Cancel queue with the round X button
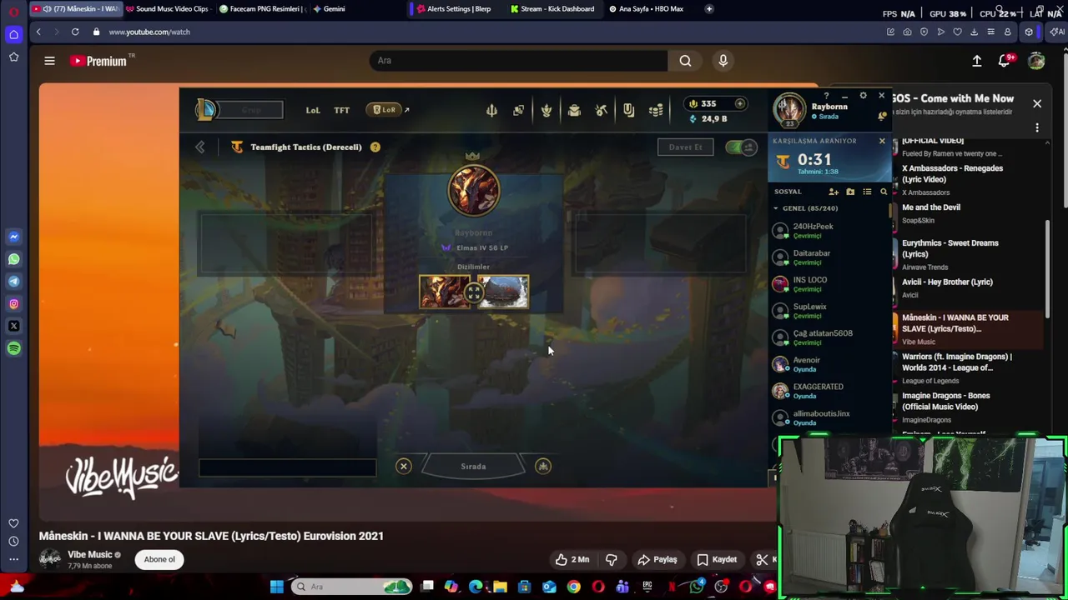 point(404,467)
